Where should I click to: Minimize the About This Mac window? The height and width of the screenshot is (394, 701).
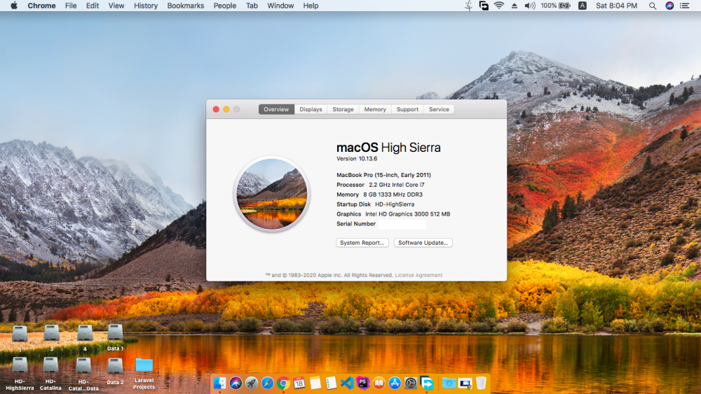(x=226, y=109)
